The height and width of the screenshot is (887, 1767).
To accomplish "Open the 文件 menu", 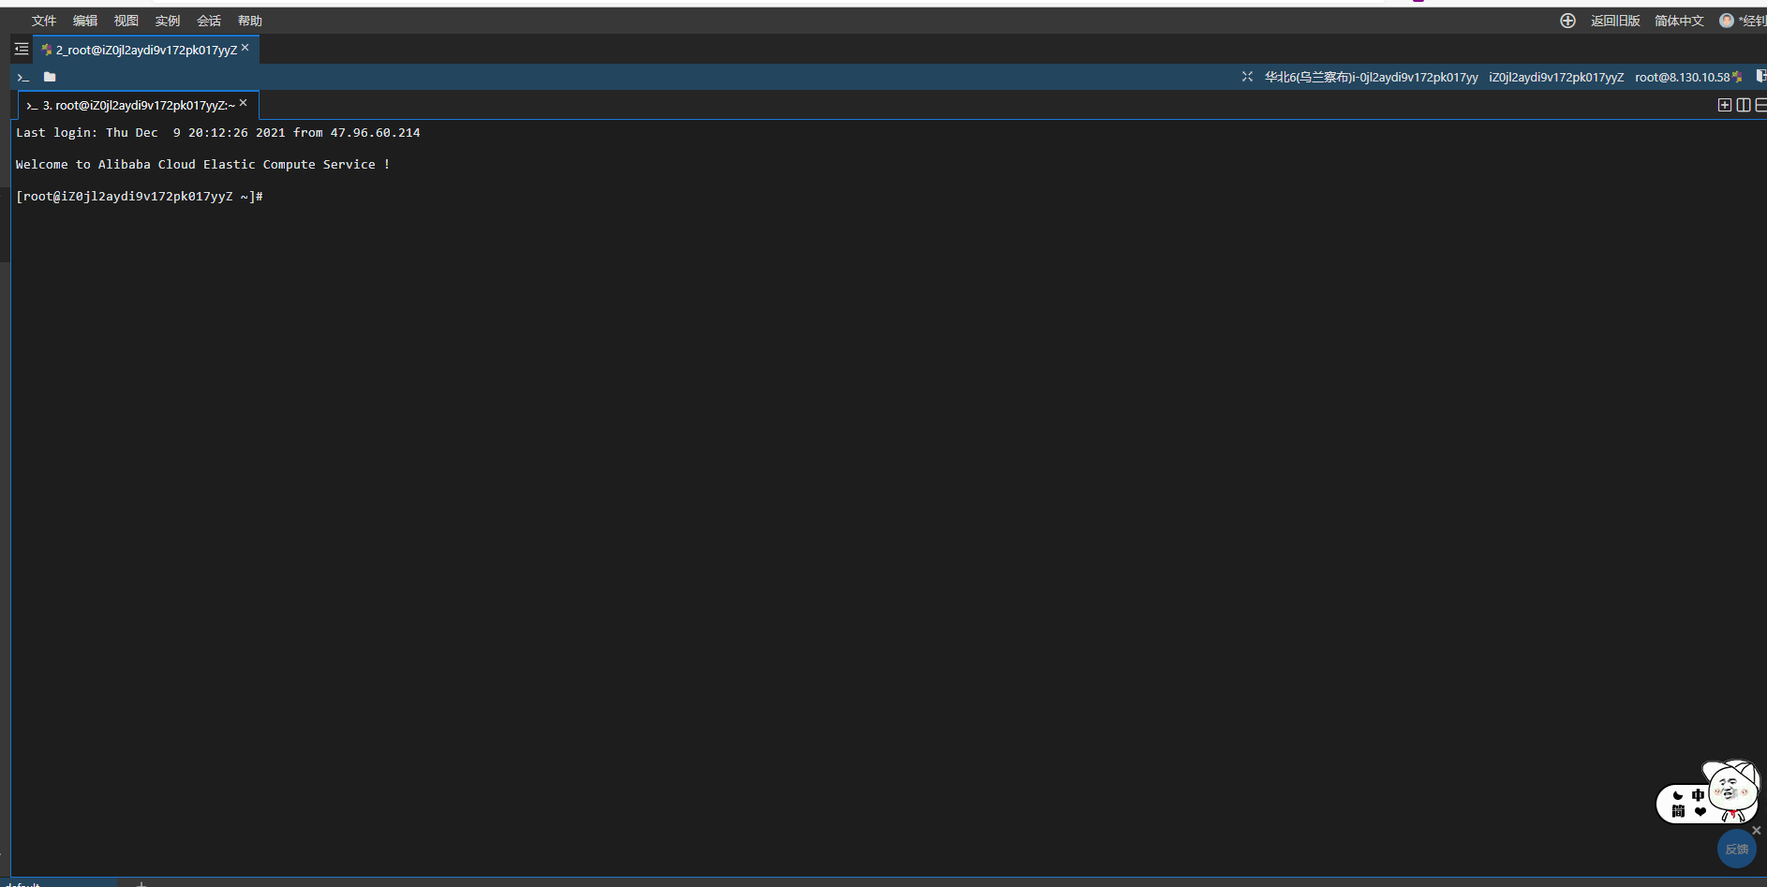I will tap(43, 20).
